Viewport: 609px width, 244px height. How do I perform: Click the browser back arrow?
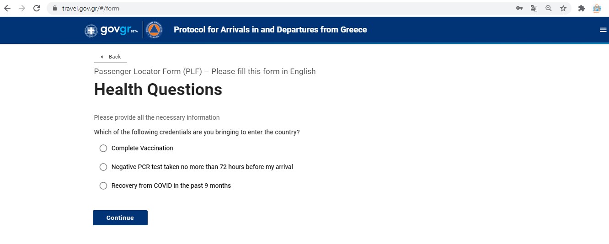click(x=7, y=8)
